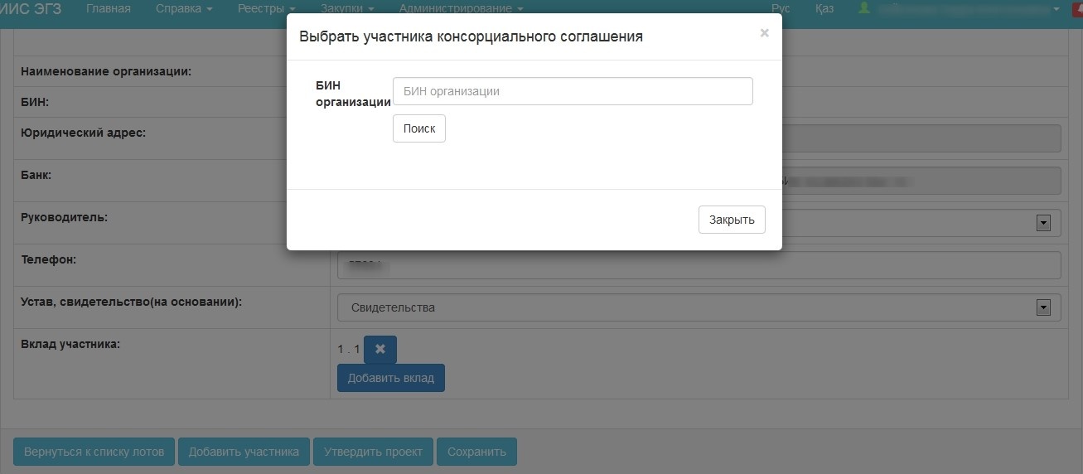Open the Справка dropdown menu

184,9
